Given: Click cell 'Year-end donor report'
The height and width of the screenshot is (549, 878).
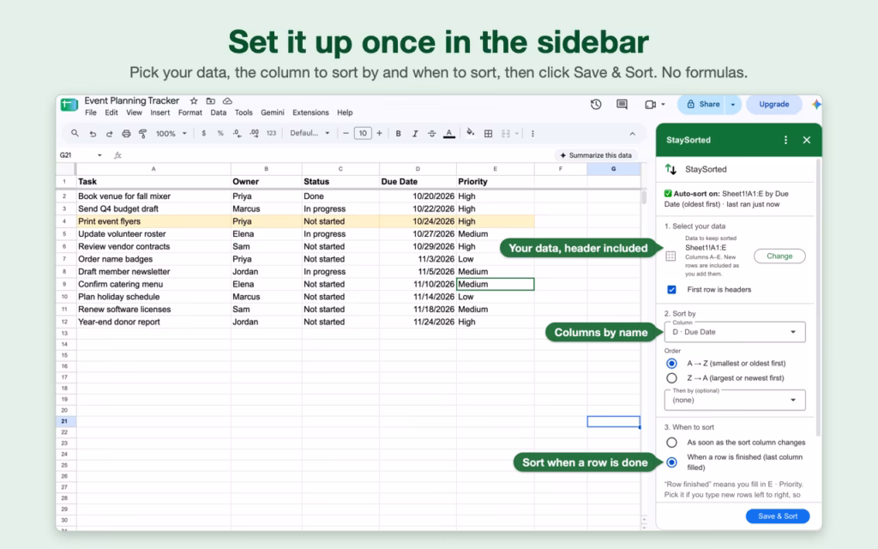Looking at the screenshot, I should [x=153, y=323].
